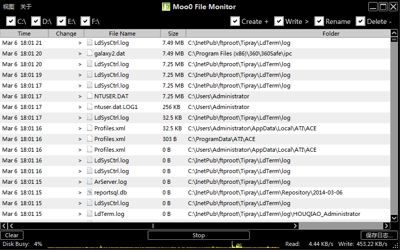Select NTUSER.DAT file name
Viewport: 400px width, 250px height.
click(x=111, y=96)
